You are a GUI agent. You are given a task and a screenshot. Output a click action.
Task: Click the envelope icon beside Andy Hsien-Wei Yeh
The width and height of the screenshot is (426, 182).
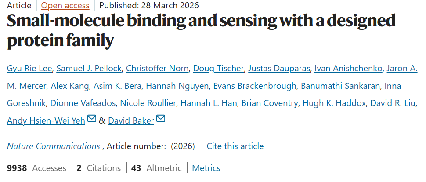92,119
